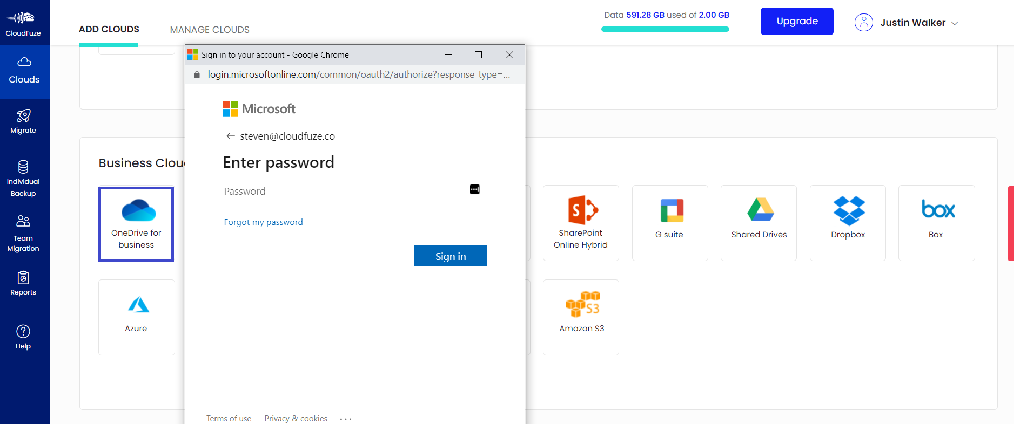
Task: Select the Amazon S3 cloud tile
Action: click(x=581, y=317)
